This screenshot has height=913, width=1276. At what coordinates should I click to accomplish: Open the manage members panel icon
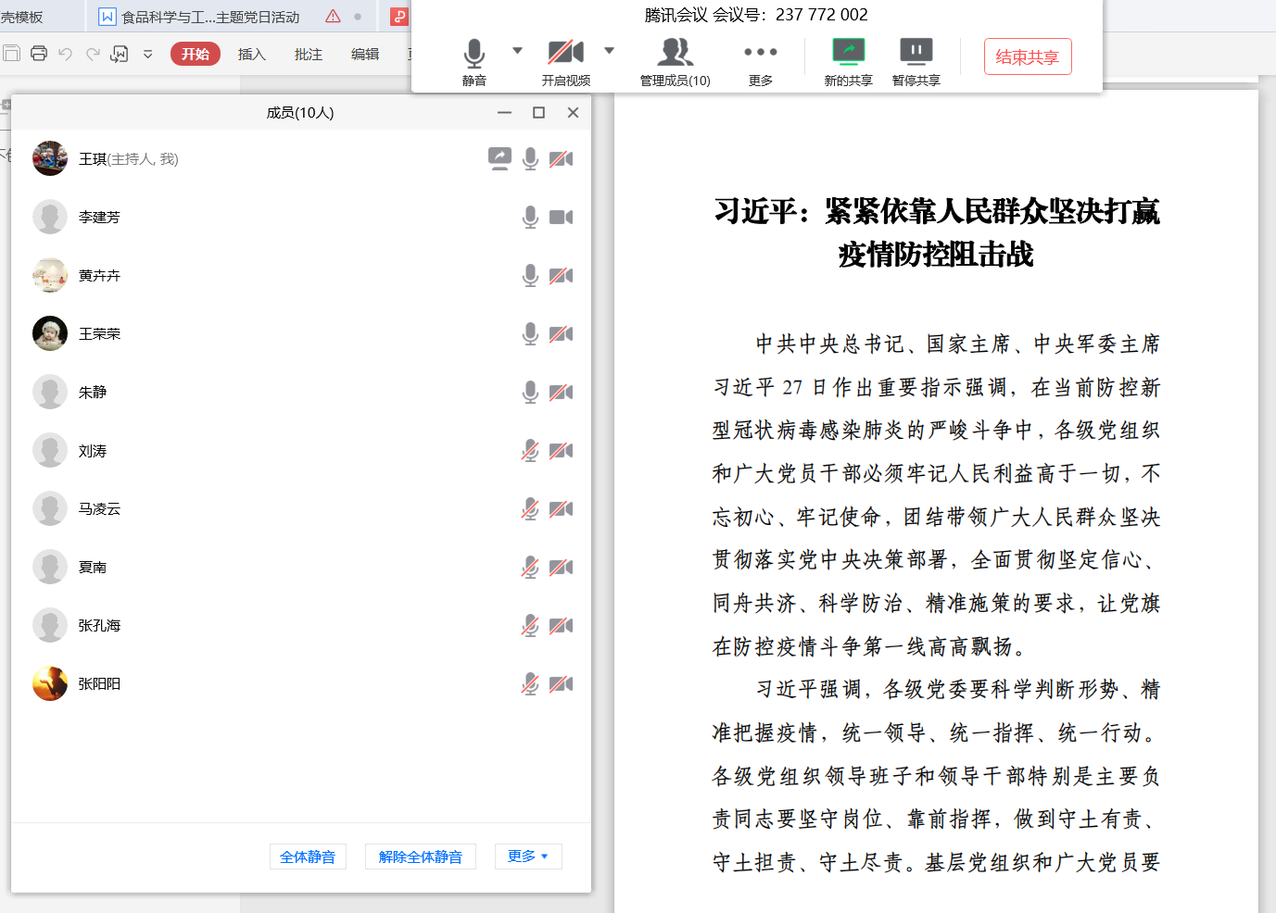pos(675,52)
